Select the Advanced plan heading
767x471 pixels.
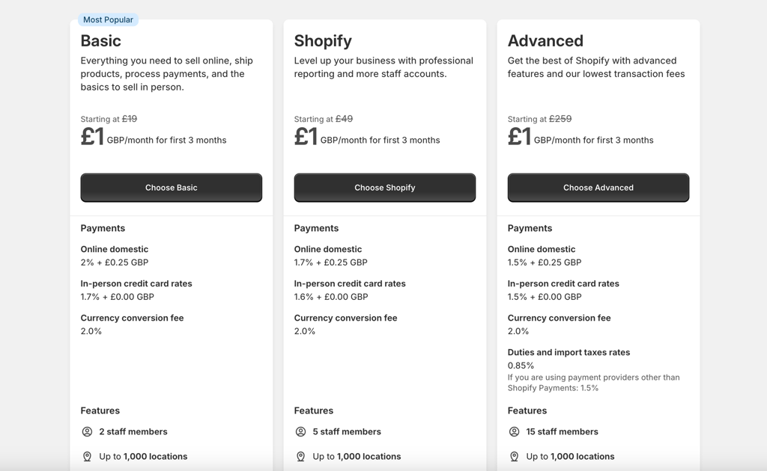545,40
